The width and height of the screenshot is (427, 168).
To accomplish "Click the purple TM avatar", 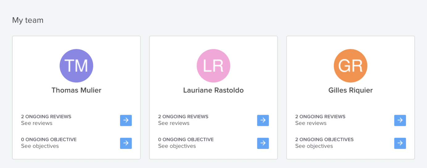I will coord(76,66).
